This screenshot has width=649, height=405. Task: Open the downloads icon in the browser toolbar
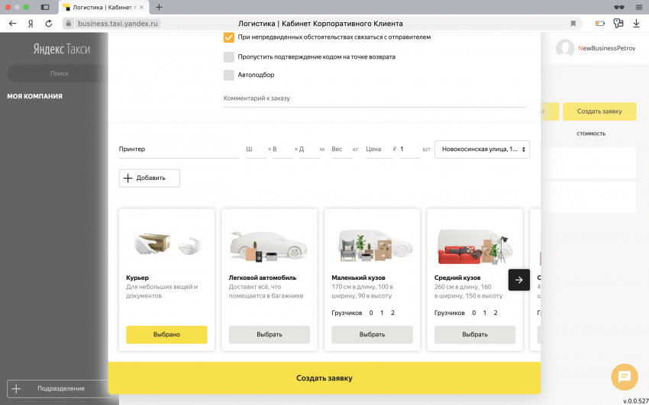(636, 24)
